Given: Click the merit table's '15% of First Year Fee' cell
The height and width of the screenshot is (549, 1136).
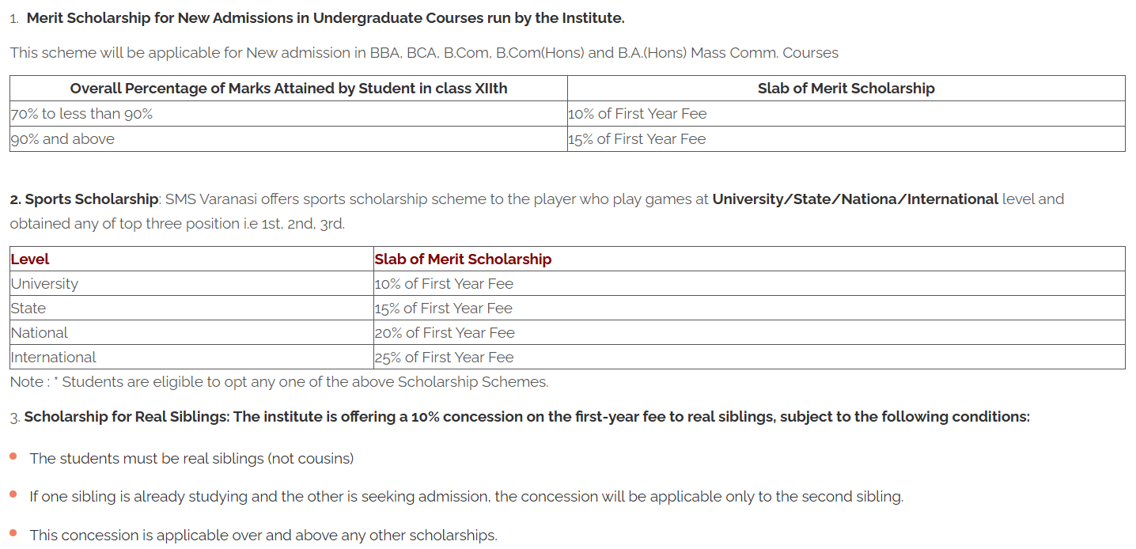Looking at the screenshot, I should (x=637, y=139).
